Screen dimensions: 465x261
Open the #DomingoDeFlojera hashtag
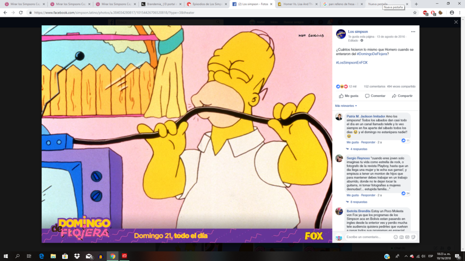372,54
